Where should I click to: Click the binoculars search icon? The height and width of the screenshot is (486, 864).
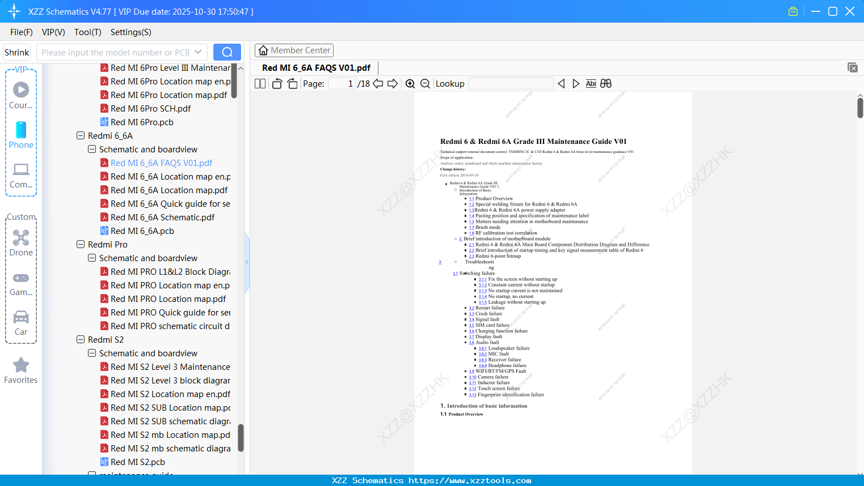pyautogui.click(x=606, y=84)
